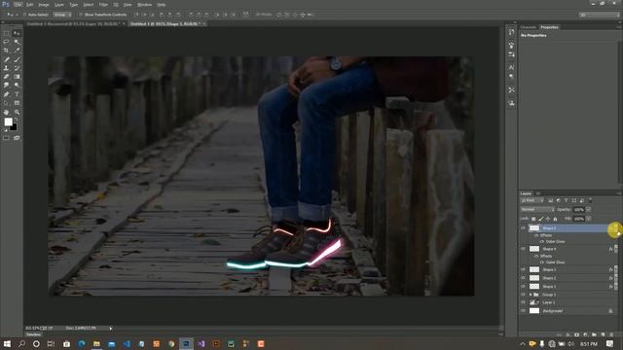The width and height of the screenshot is (623, 350).
Task: Hide the Shape 1 layer
Action: coord(523,286)
